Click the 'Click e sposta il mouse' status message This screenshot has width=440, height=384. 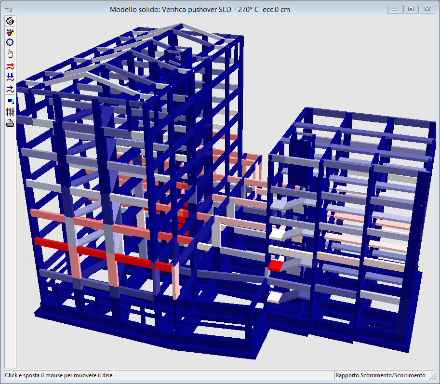pos(59,375)
